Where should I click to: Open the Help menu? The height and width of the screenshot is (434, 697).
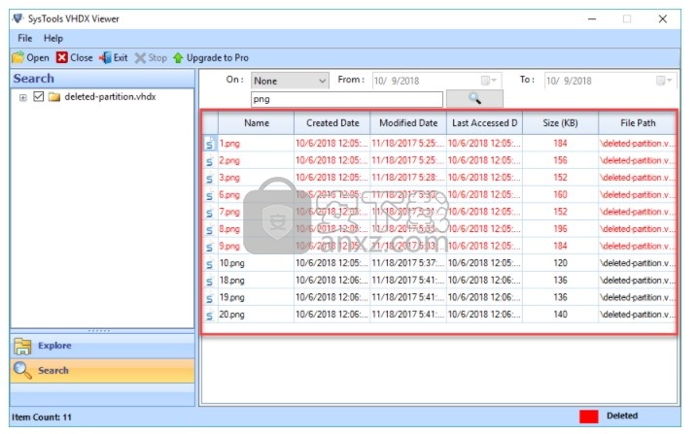pyautogui.click(x=53, y=38)
